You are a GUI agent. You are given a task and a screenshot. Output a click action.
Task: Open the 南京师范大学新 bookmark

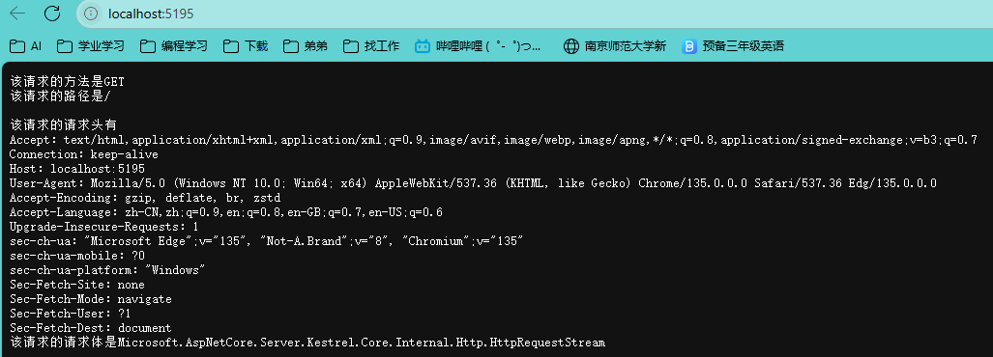pyautogui.click(x=615, y=46)
